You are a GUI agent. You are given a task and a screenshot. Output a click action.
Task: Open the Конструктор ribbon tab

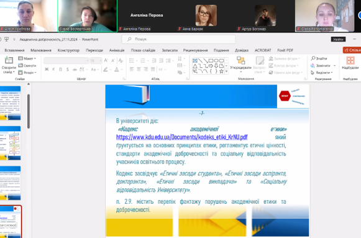(68, 50)
